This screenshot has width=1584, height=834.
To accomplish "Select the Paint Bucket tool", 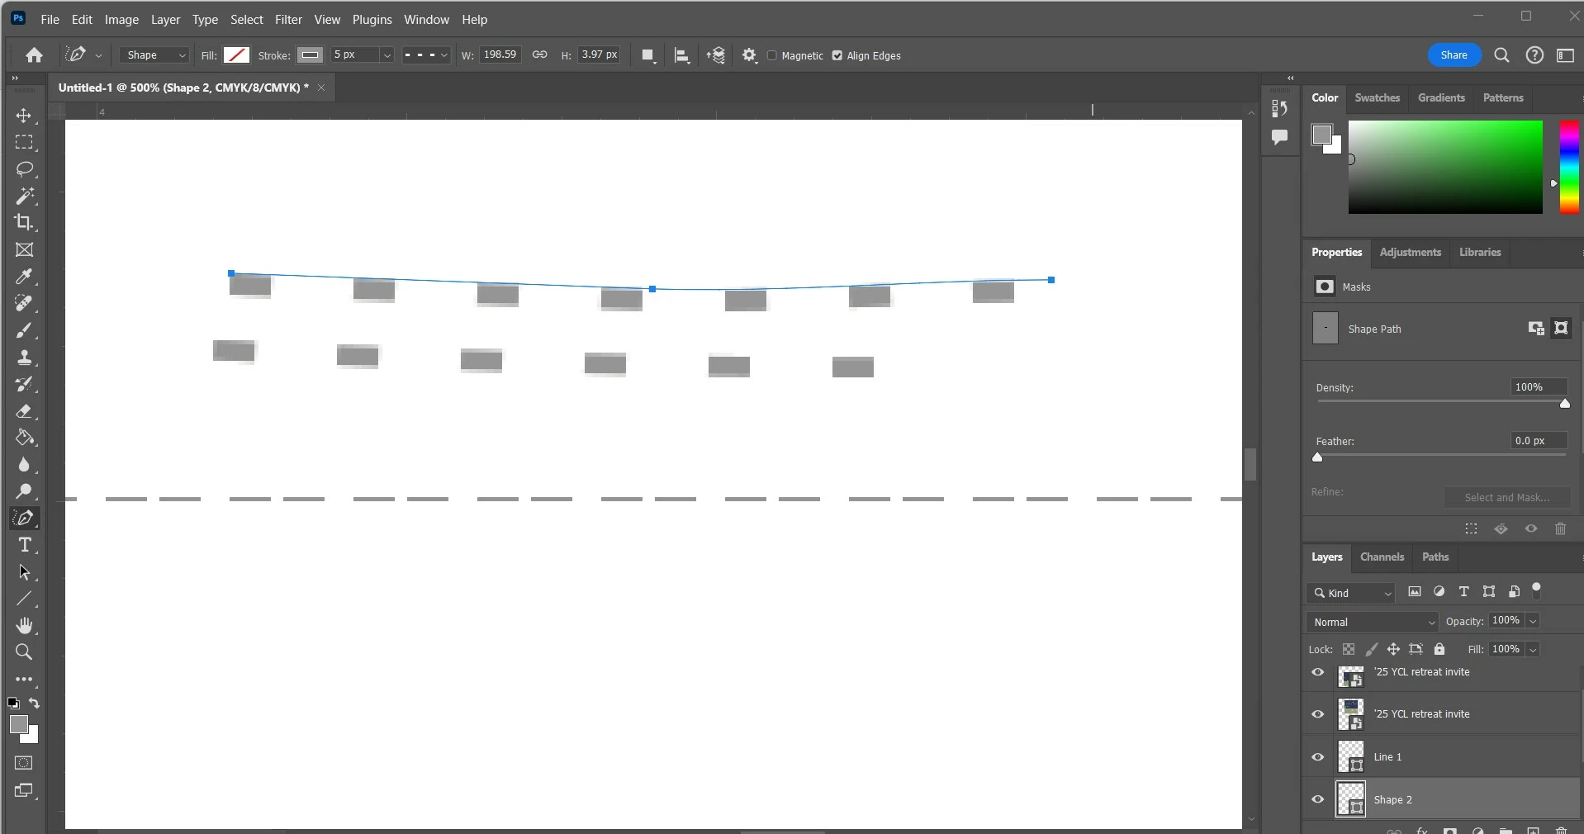I will click(24, 438).
